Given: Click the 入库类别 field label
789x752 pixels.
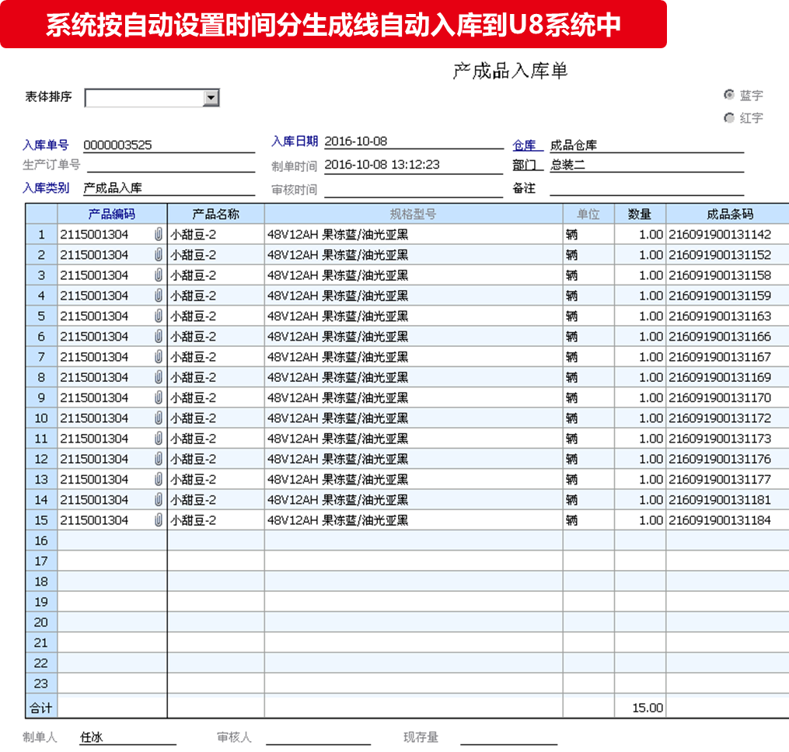Looking at the screenshot, I should click(46, 187).
